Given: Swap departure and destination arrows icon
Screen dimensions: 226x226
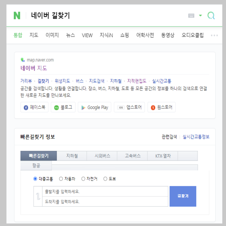Looking at the screenshot, I should [38, 196].
